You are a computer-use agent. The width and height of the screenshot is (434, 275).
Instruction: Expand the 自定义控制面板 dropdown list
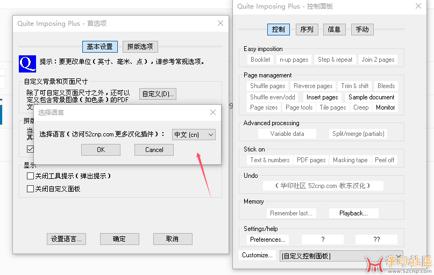pos(399,256)
